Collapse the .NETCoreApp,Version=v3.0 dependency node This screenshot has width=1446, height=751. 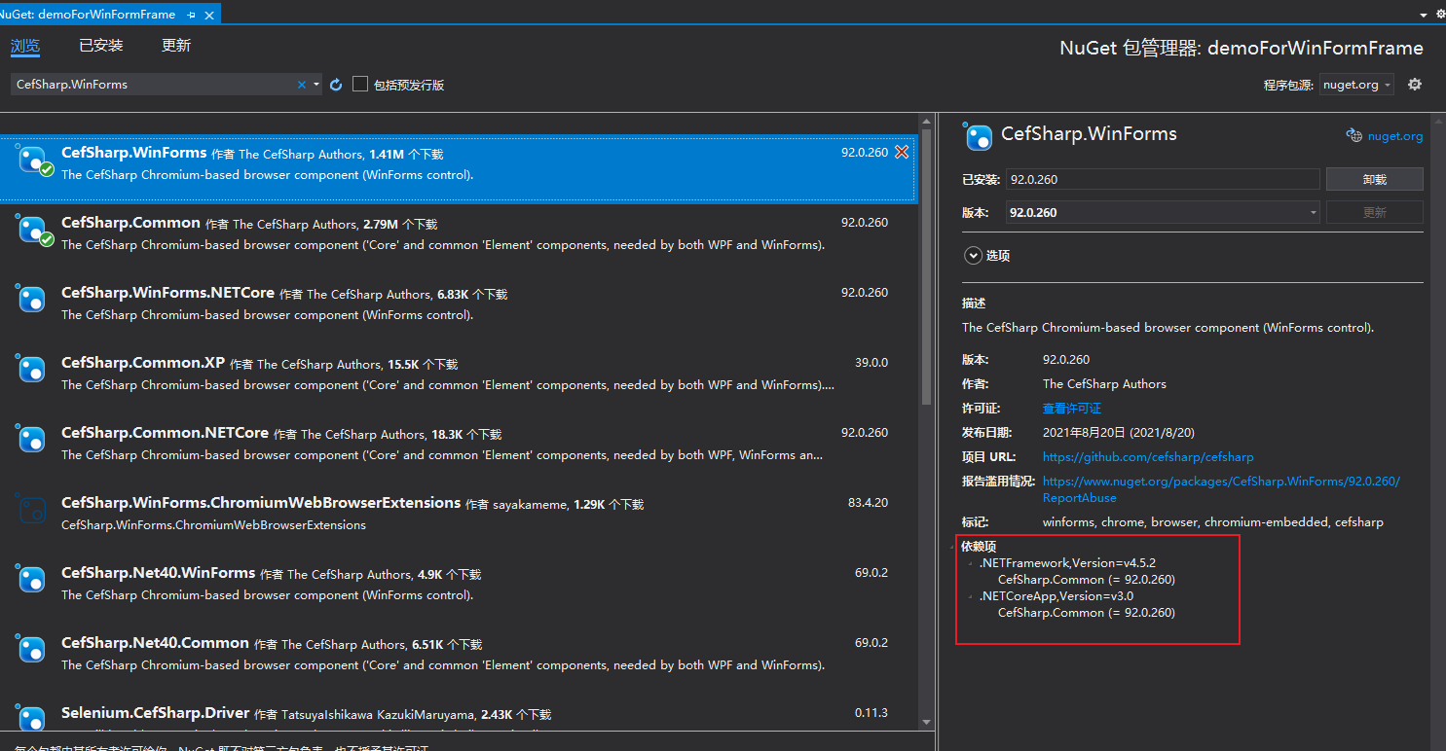pos(971,597)
